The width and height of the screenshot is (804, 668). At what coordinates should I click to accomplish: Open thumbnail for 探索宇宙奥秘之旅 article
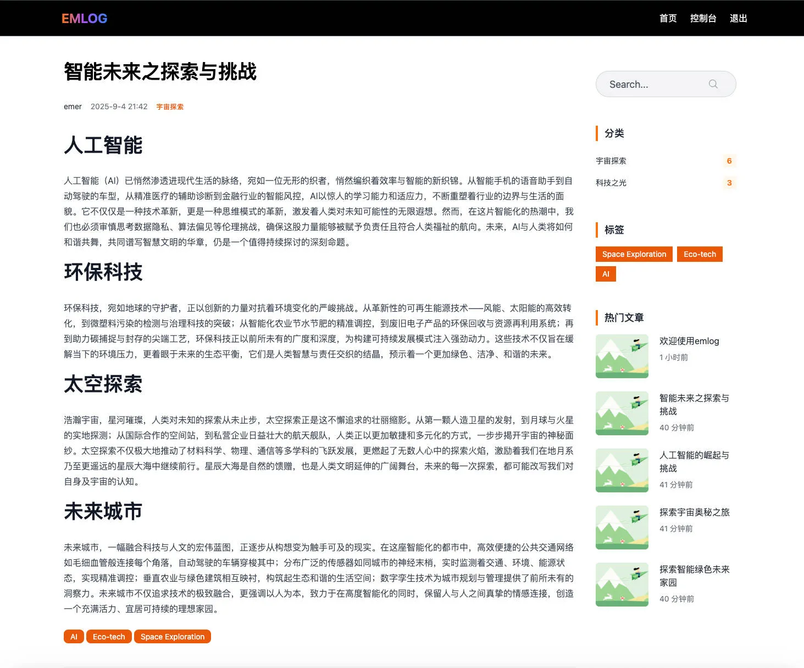(x=622, y=527)
